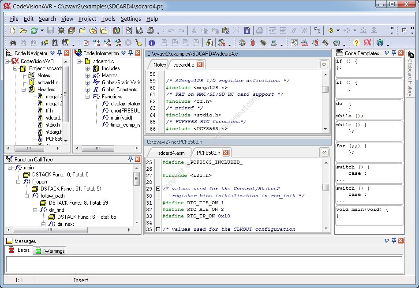Viewport: 419px width, 288px height.
Task: Click the alpha-beta characters icon
Action: 317,30
